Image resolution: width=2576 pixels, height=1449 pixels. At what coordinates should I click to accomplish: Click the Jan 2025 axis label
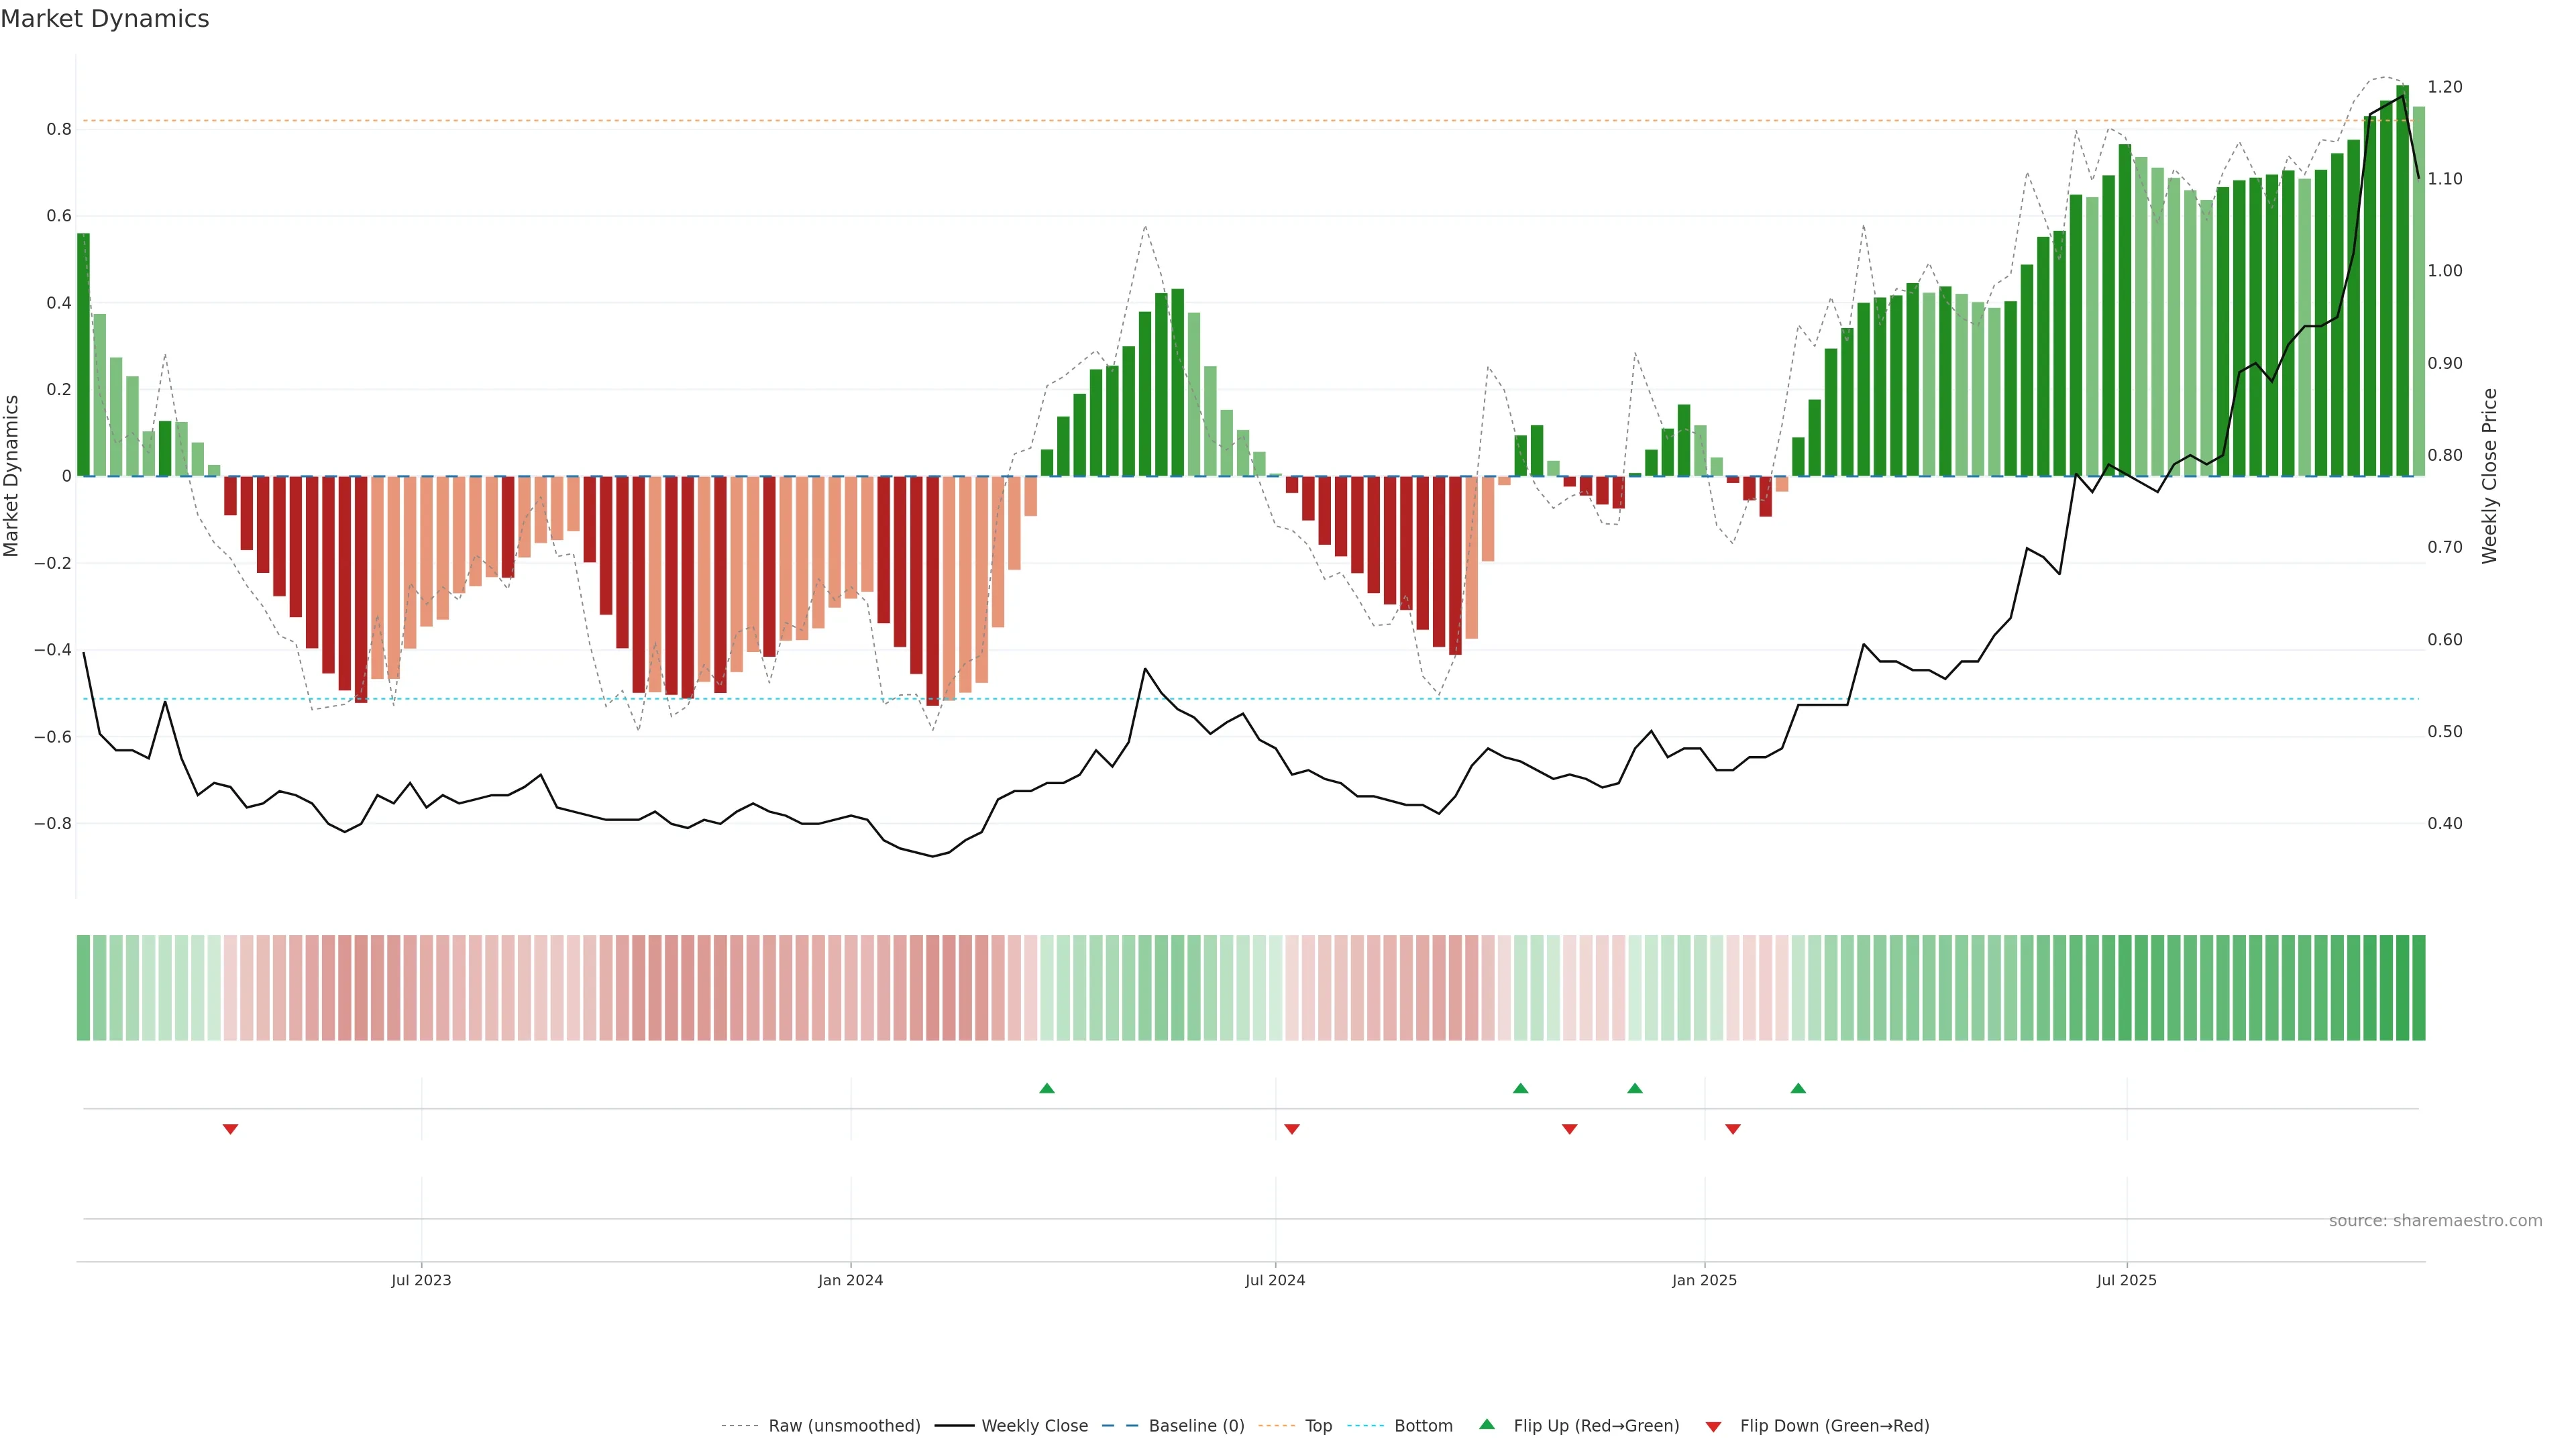[x=1704, y=1281]
